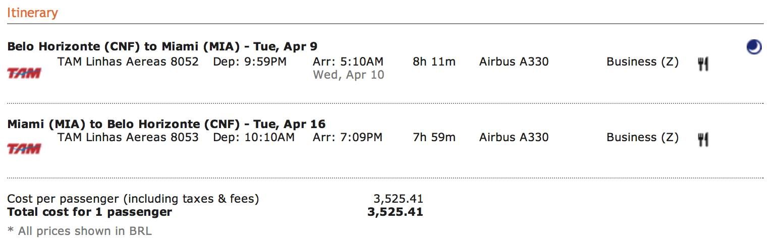The width and height of the screenshot is (784, 239).
Task: Click TAM Linhas Aereas 8053 flight number
Action: coord(128,137)
